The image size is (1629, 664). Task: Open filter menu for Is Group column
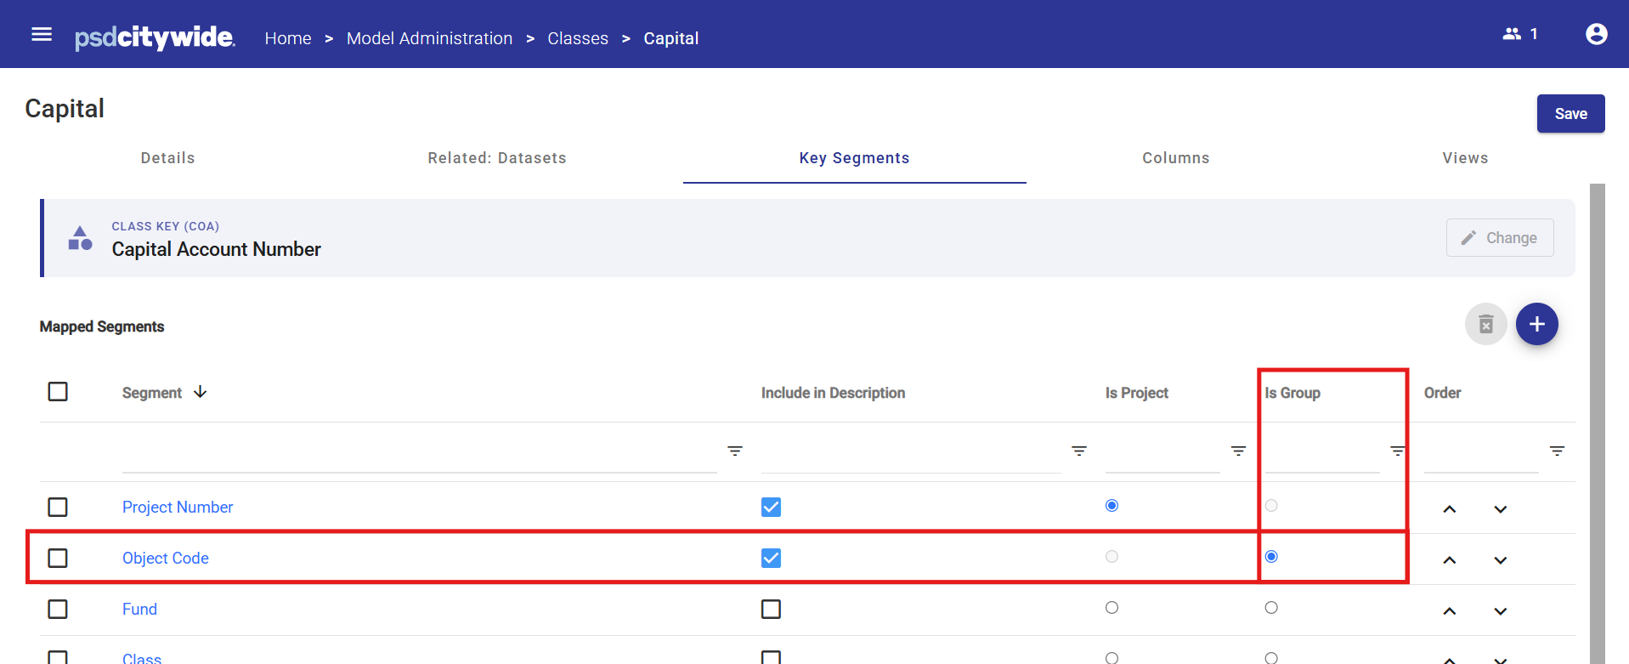1398,451
